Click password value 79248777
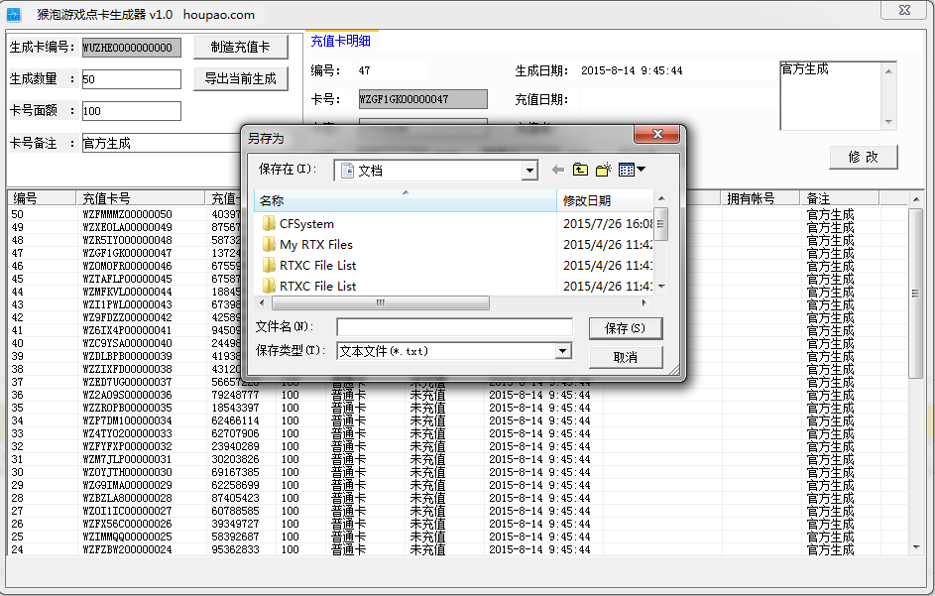This screenshot has width=935, height=596. click(x=236, y=395)
